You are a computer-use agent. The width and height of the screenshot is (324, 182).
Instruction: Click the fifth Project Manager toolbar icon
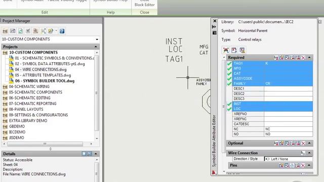[x=35, y=31]
